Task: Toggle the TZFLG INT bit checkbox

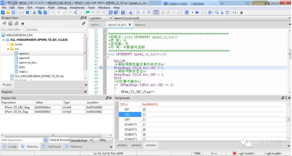Action: pos(144,109)
